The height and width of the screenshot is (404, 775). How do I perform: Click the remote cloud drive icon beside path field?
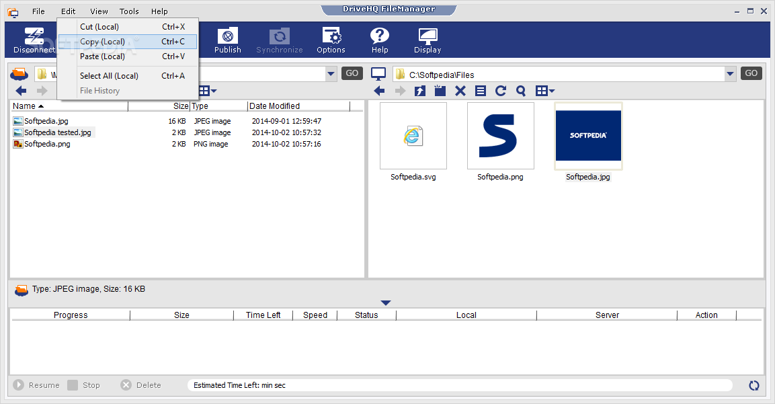point(19,74)
